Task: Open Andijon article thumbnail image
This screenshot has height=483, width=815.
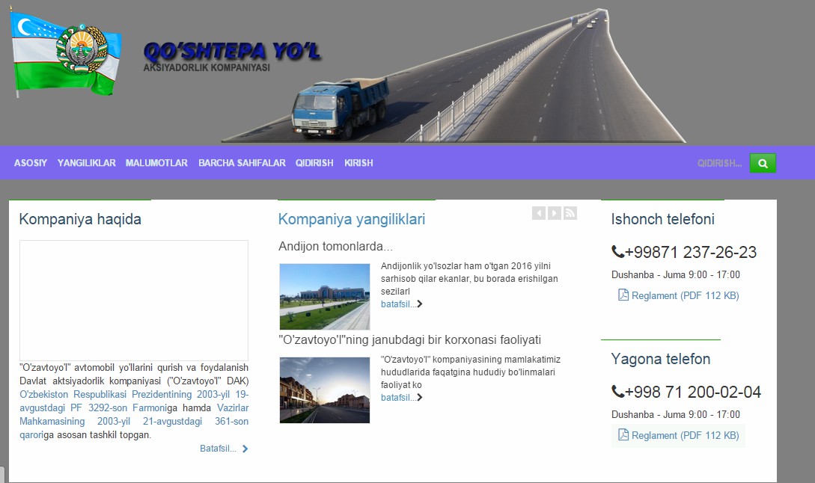Action: pyautogui.click(x=324, y=297)
